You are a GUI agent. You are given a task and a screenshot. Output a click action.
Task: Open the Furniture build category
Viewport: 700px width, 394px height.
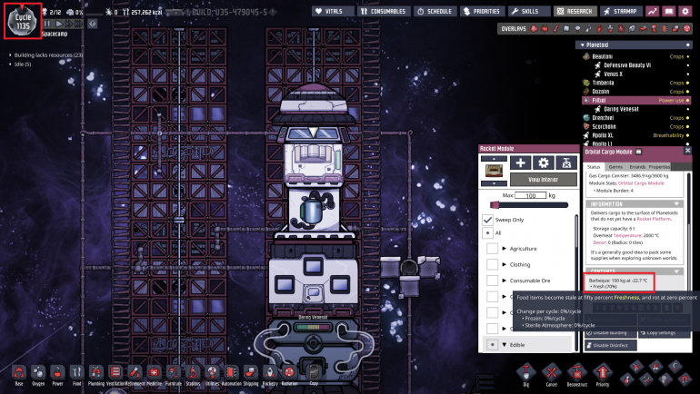pos(174,372)
